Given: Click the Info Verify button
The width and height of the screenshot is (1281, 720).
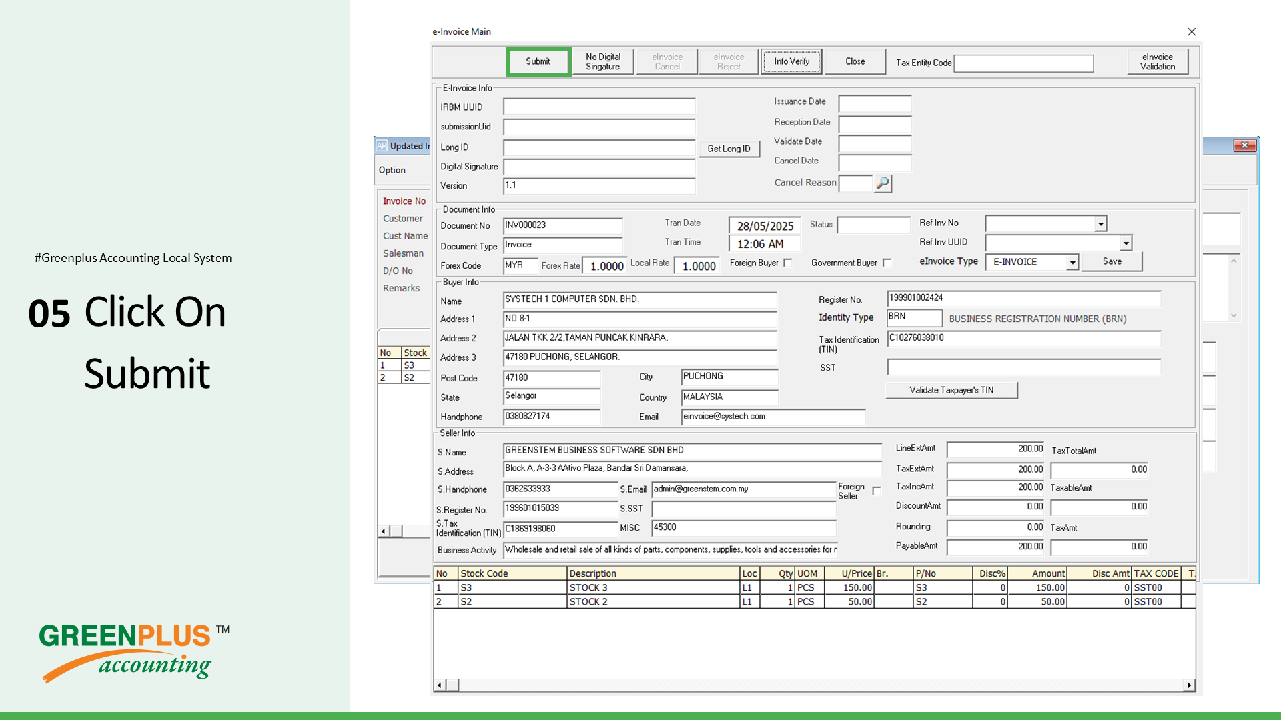Looking at the screenshot, I should tap(791, 61).
